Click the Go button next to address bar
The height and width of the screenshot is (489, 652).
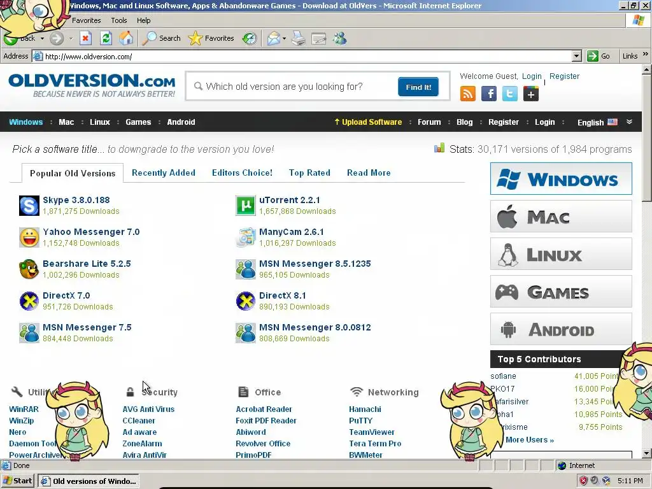point(599,56)
